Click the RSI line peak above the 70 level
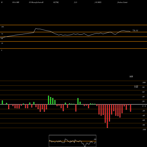147x147 pixels. pyautogui.click(x=36, y=29)
